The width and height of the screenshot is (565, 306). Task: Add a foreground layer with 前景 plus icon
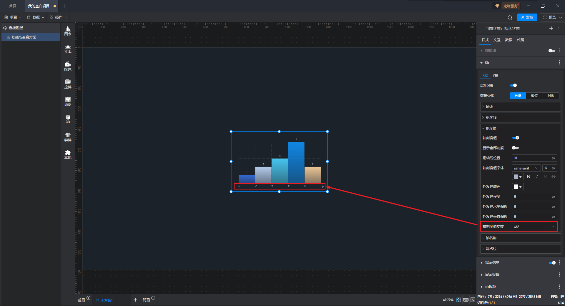(x=88, y=298)
